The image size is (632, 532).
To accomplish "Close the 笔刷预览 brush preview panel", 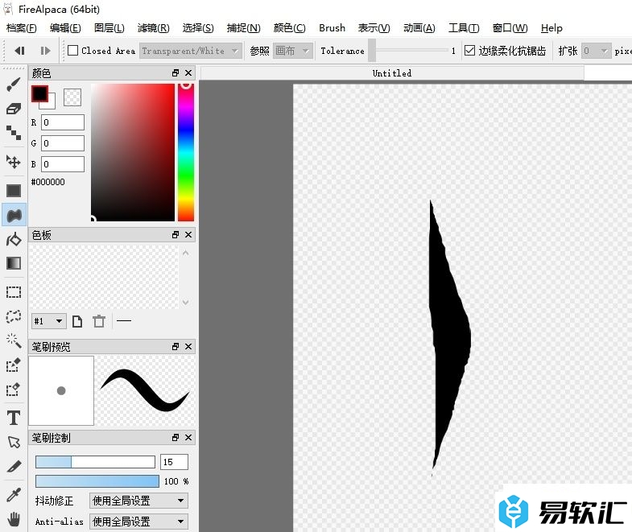I will tap(188, 347).
